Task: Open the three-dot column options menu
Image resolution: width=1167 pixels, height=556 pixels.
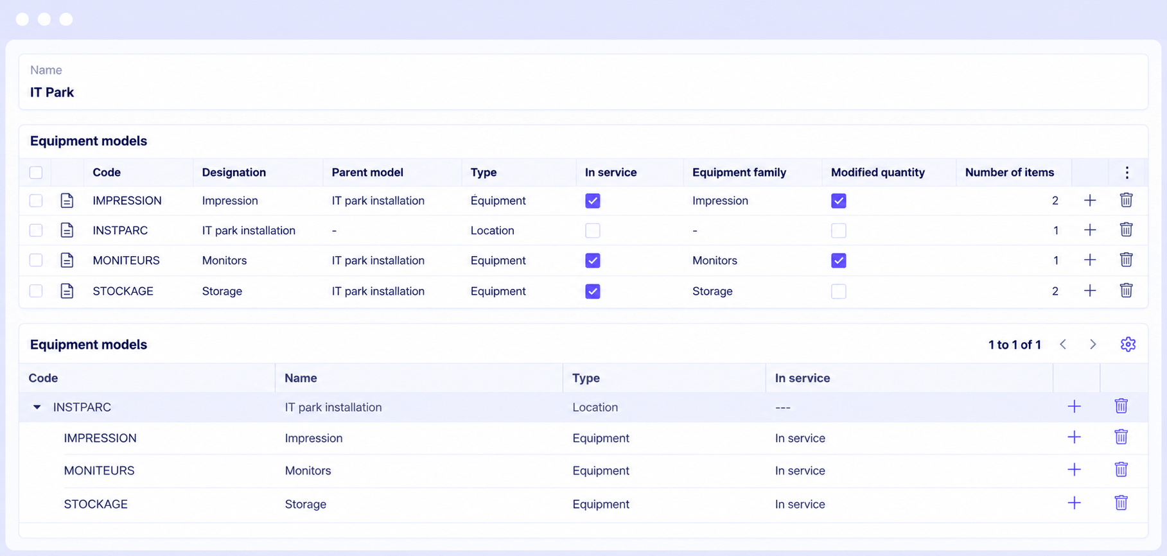Action: [1127, 172]
